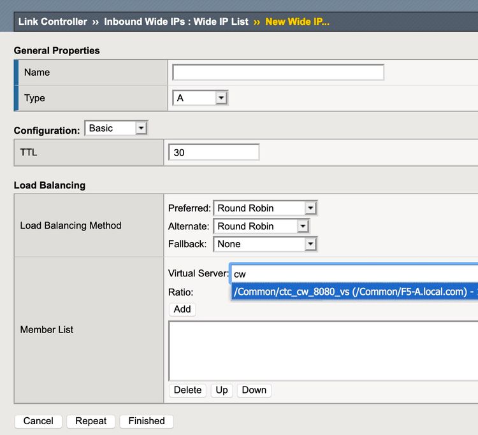Viewport: 478px width, 435px height.
Task: Click Finished to save the Wide IP
Action: tap(147, 421)
